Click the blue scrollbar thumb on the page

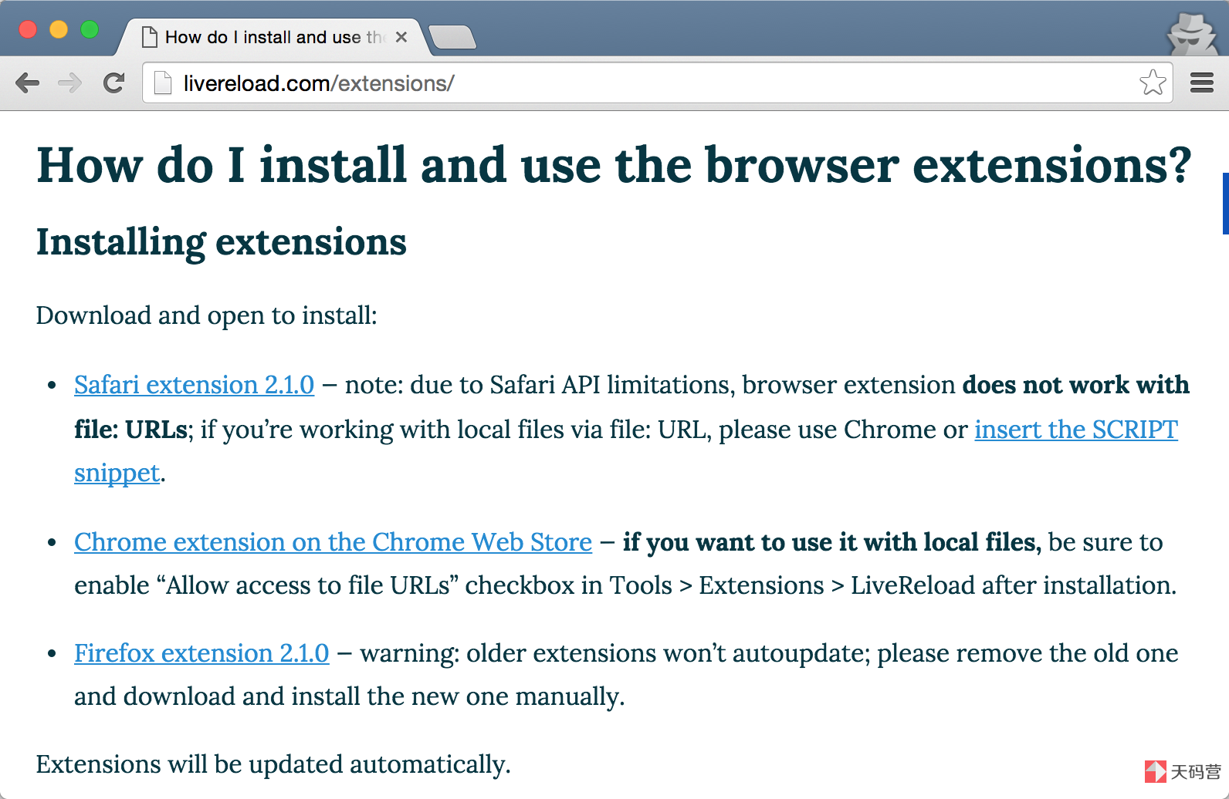pos(1225,203)
